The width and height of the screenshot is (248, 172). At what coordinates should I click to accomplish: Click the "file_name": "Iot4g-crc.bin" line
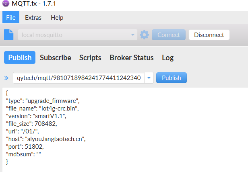pos(42,109)
